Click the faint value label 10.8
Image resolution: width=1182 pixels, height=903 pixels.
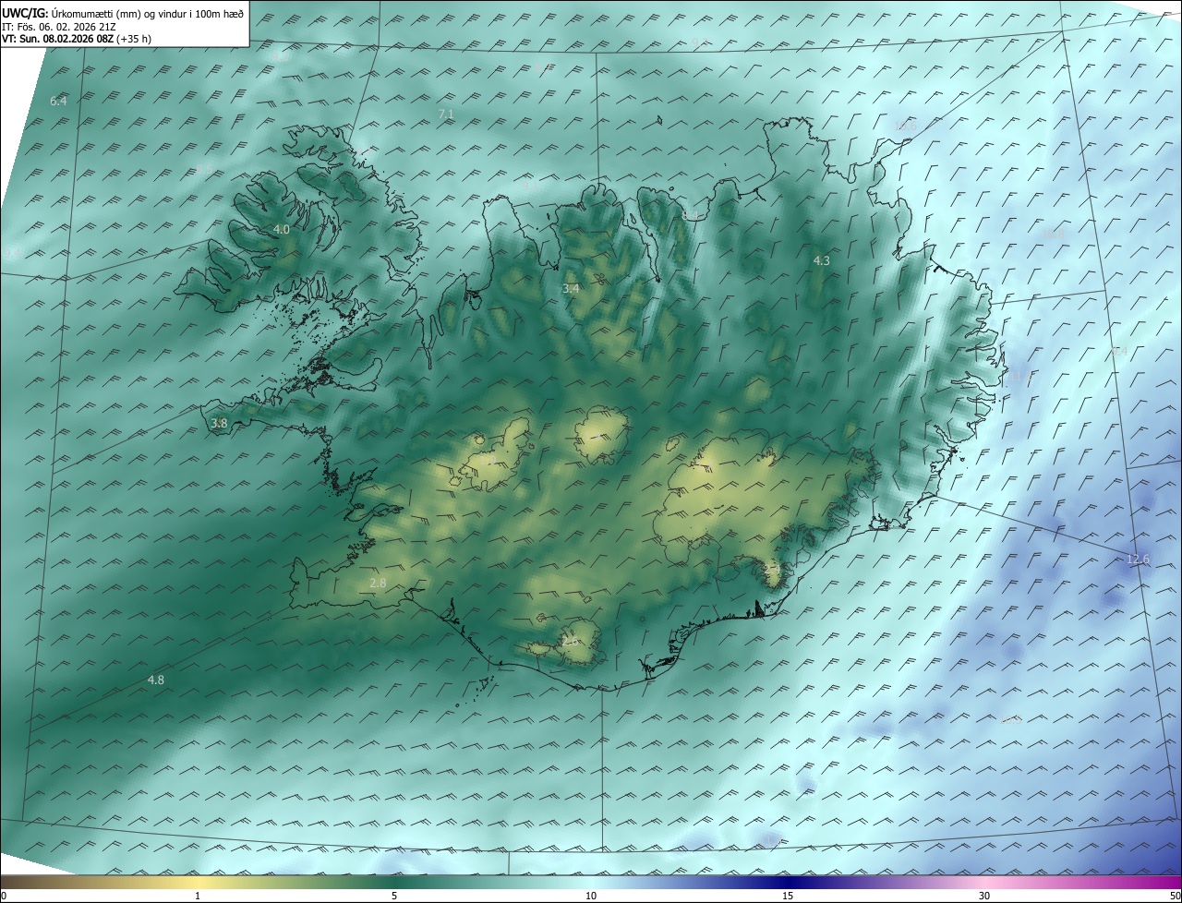1053,234
